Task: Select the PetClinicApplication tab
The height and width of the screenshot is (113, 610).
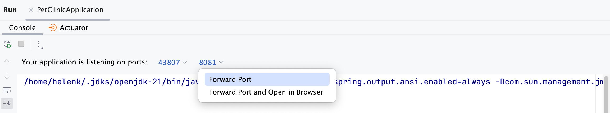Action: [70, 10]
